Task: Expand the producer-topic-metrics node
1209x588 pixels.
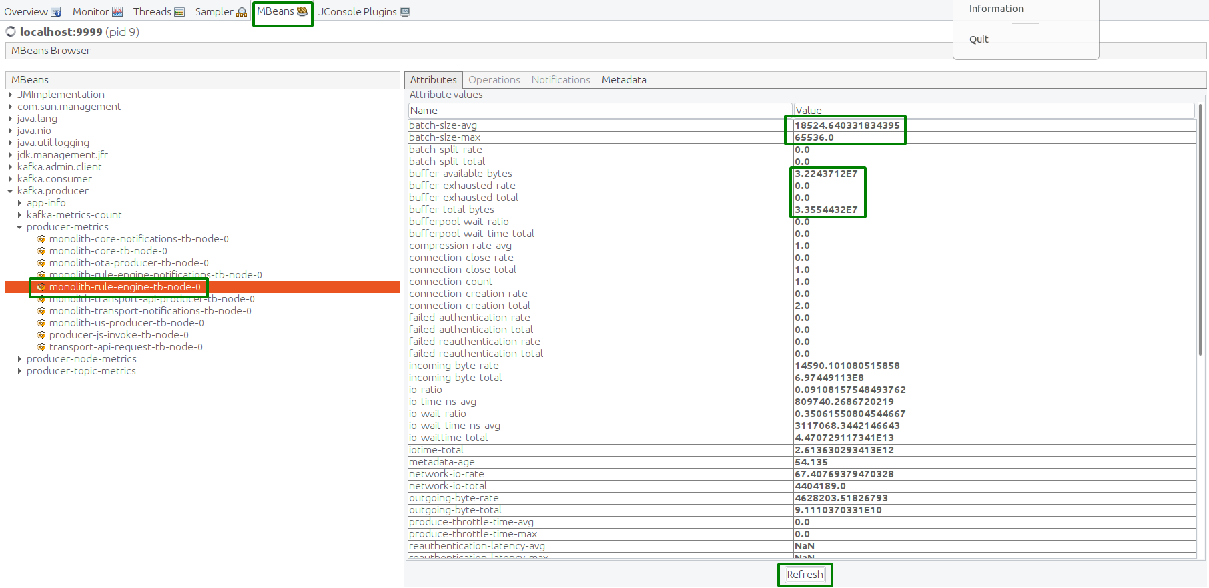Action: pyautogui.click(x=19, y=371)
